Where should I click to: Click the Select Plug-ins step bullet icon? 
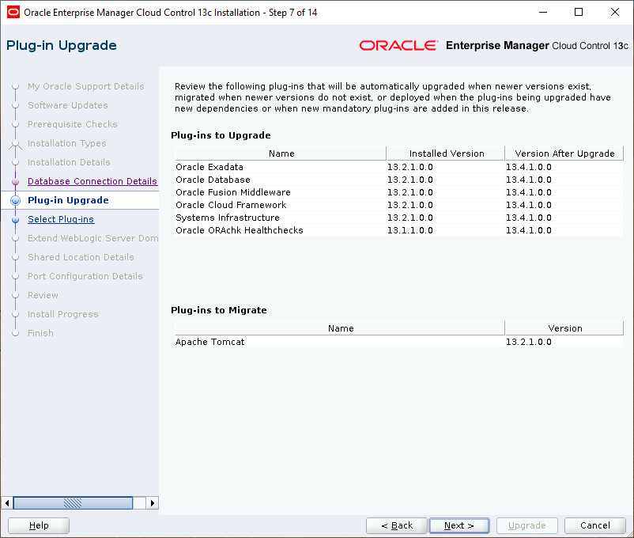pos(15,219)
